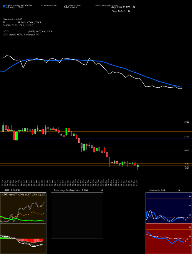
Task: Click the ADX (MGR) 66.7, 6.6, 32.8 line
Action: 28,32
